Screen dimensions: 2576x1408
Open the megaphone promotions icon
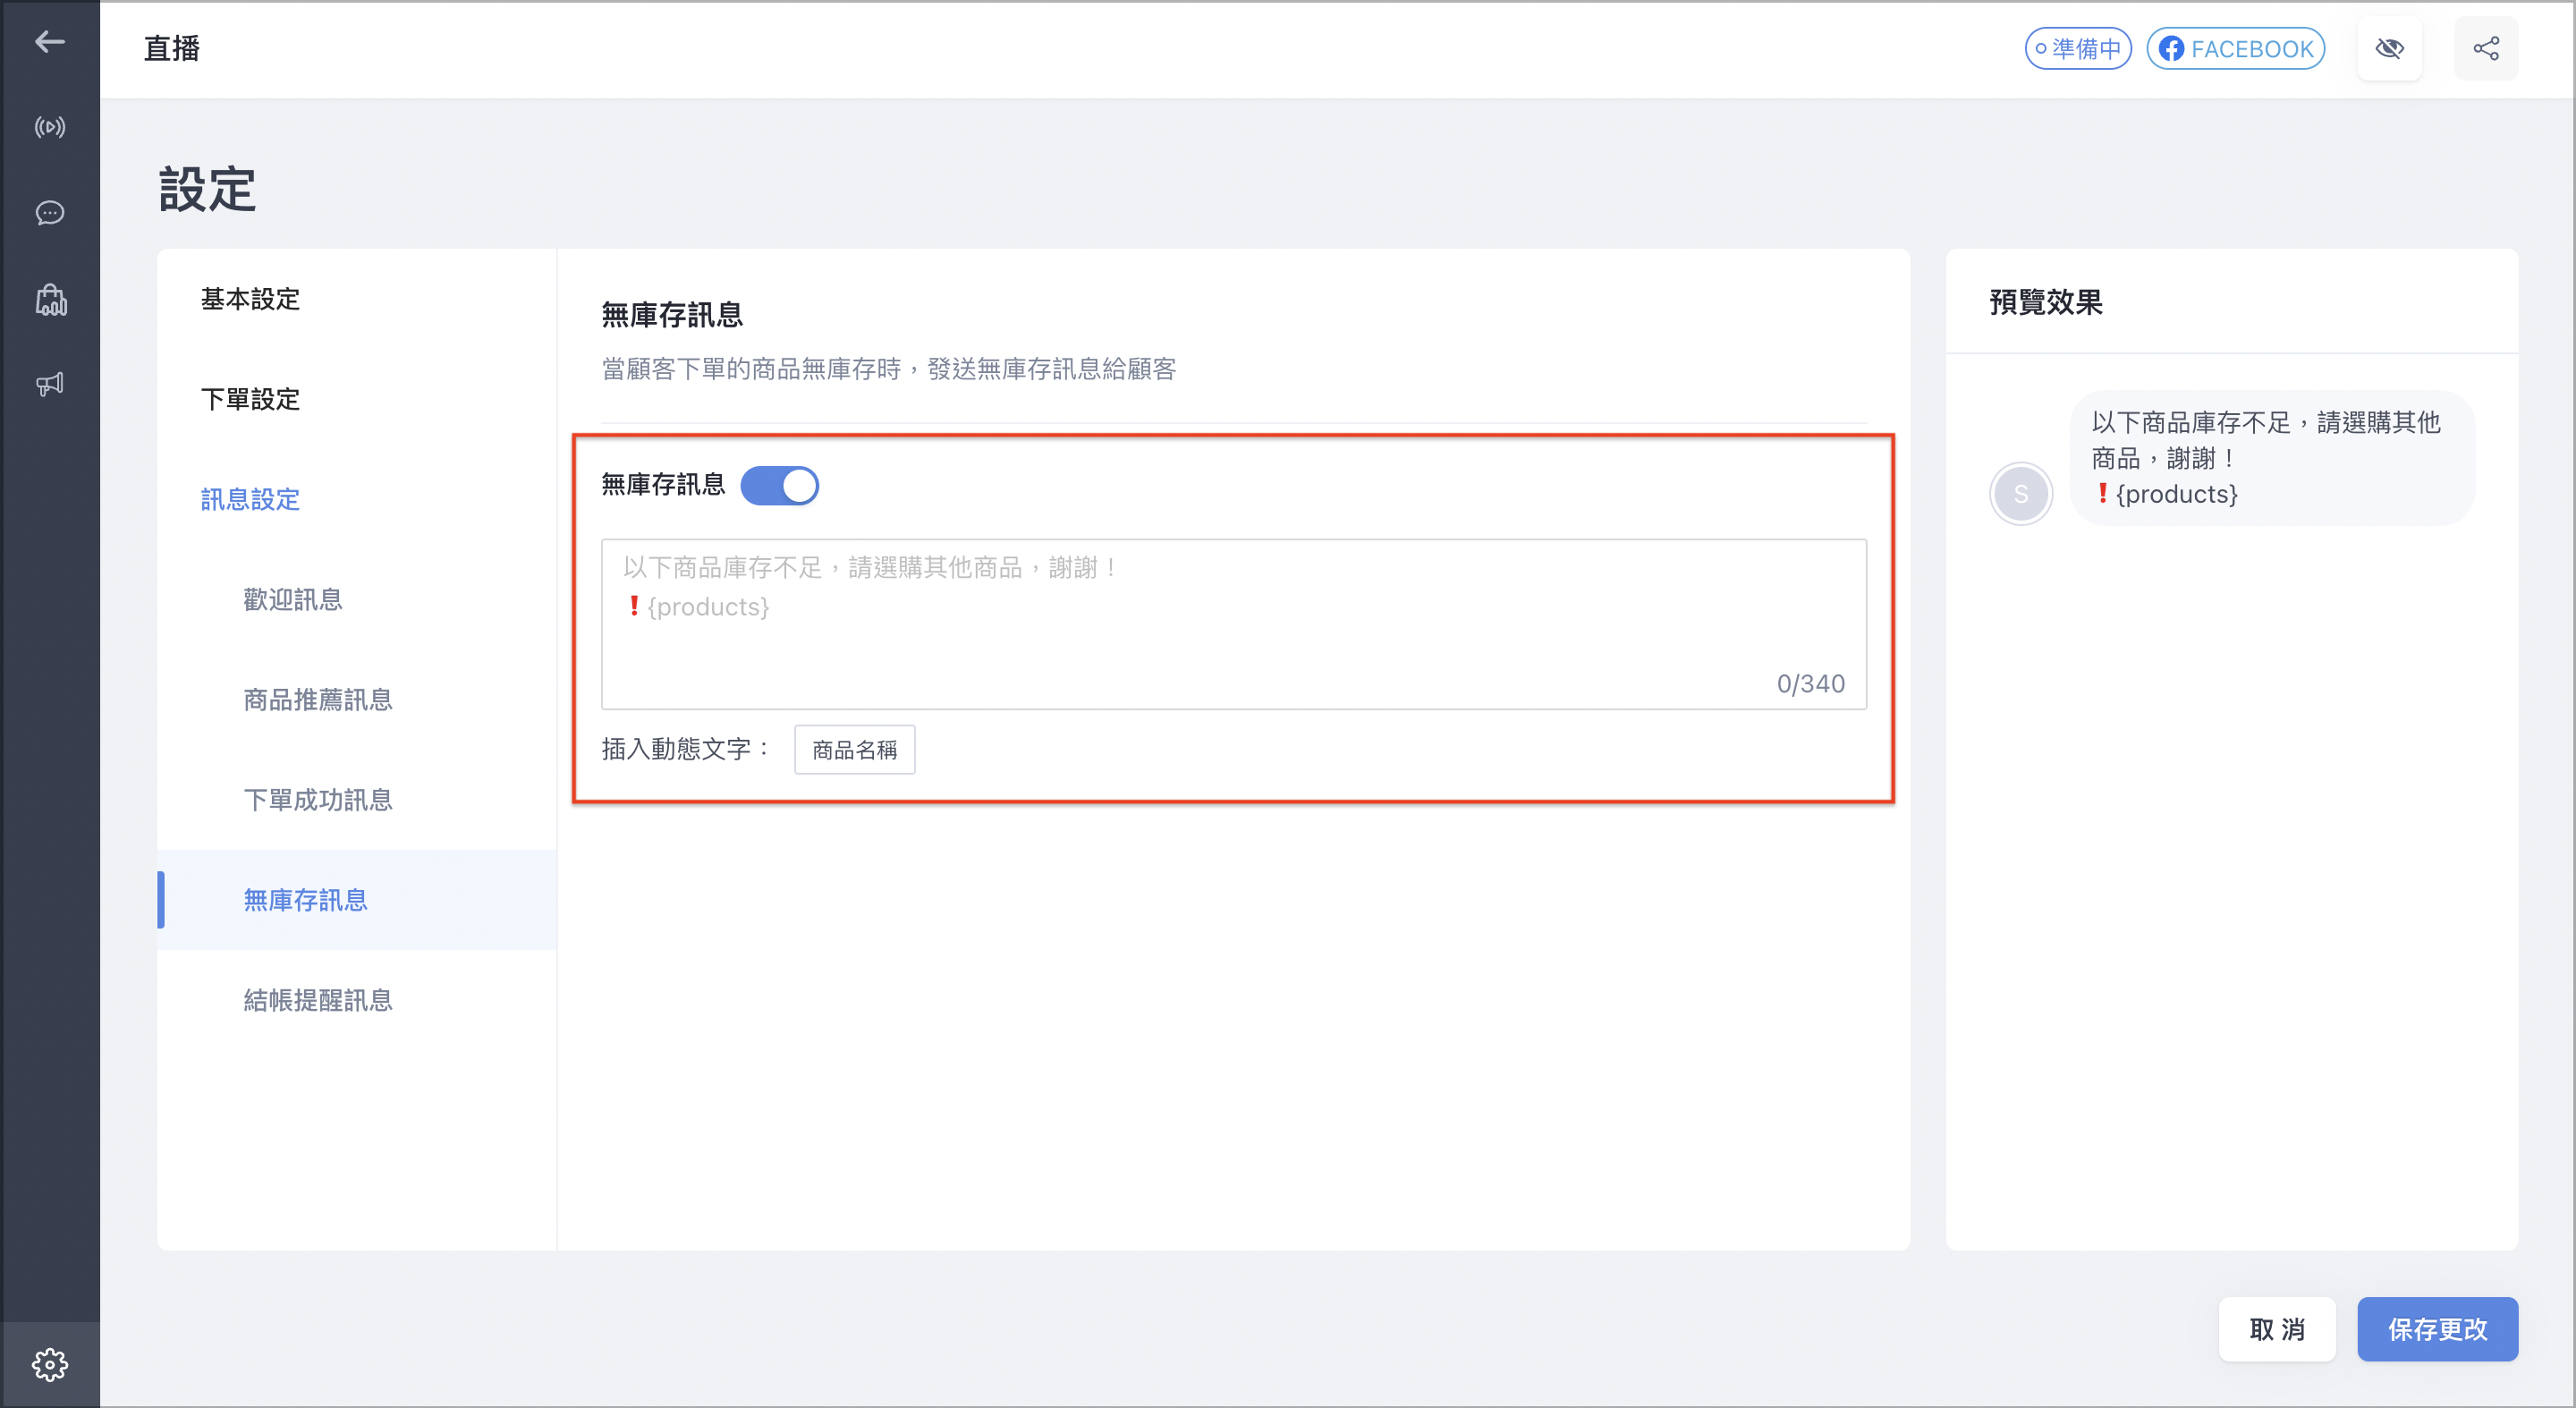pyautogui.click(x=49, y=384)
